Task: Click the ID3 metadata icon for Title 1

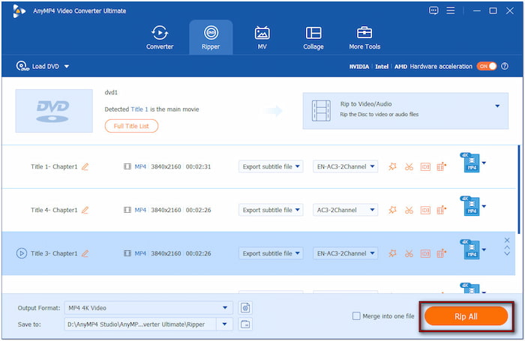Action: [425, 166]
